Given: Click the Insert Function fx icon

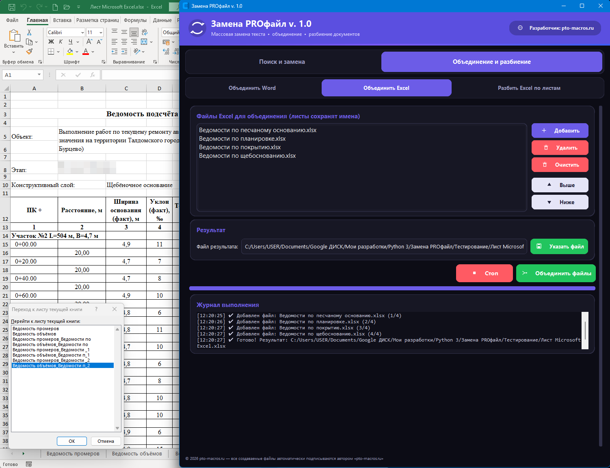Looking at the screenshot, I should 93,75.
